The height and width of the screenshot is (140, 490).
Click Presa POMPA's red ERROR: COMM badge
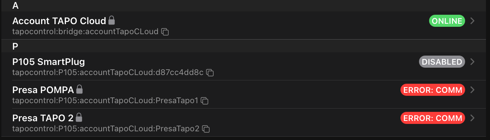coord(433,90)
